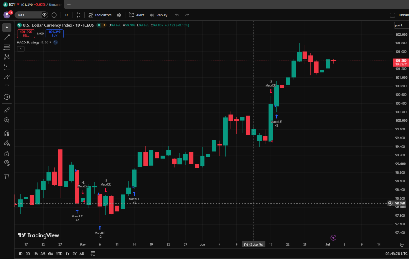Image resolution: width=409 pixels, height=259 pixels.
Task: Open the Fibonacci and horizontal lines tool
Action: (7, 47)
